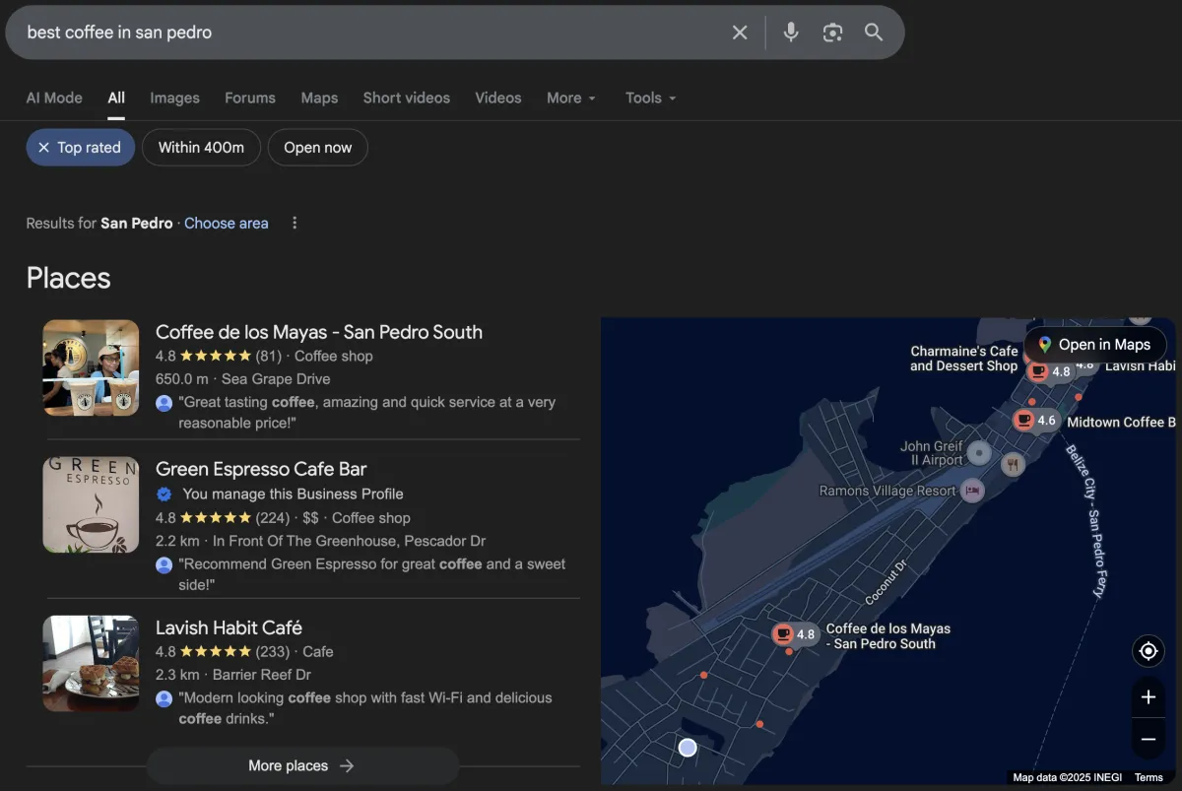This screenshot has height=791, width=1182.
Task: Click the 'Places' heading
Action: click(x=68, y=278)
